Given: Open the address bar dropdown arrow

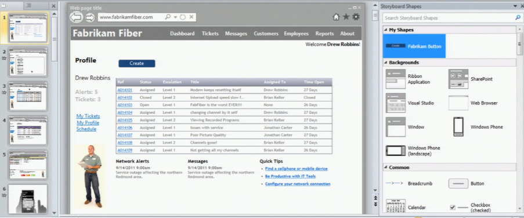Looking at the screenshot, I should pyautogui.click(x=175, y=17).
